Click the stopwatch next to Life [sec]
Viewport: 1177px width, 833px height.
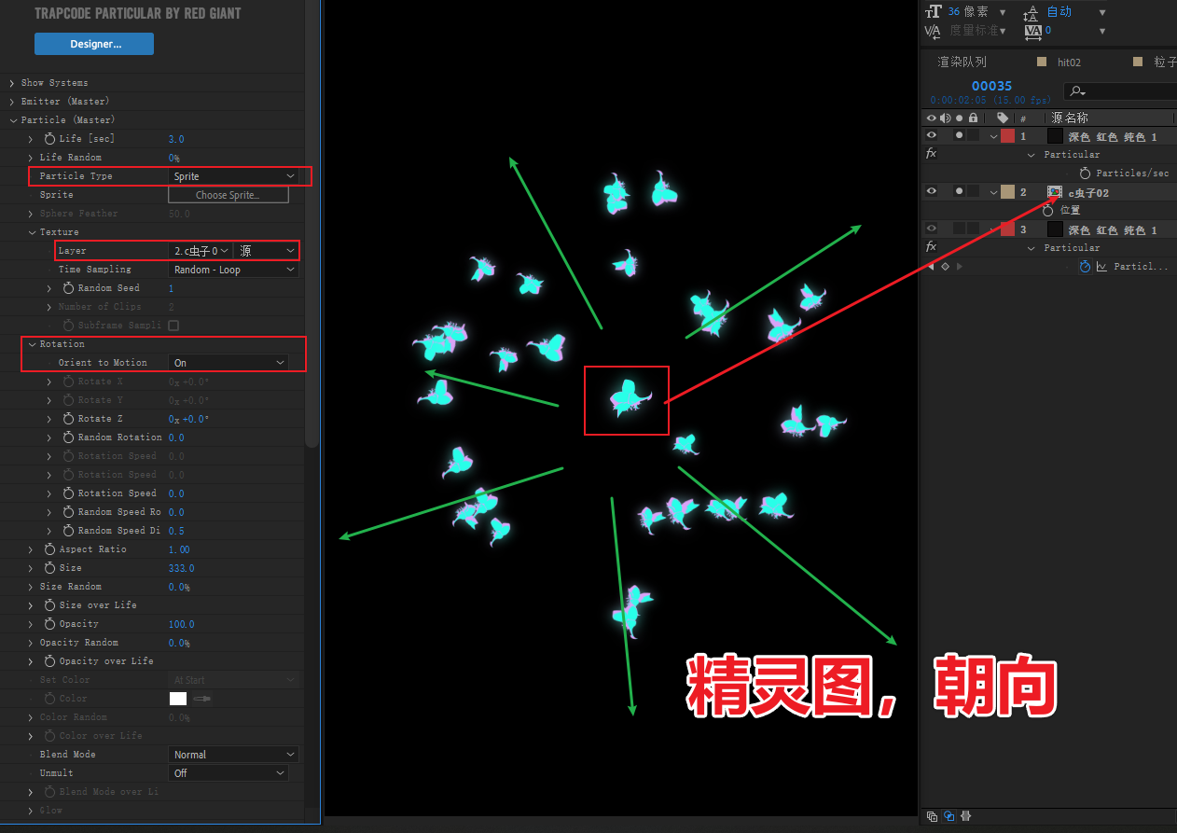(49, 139)
